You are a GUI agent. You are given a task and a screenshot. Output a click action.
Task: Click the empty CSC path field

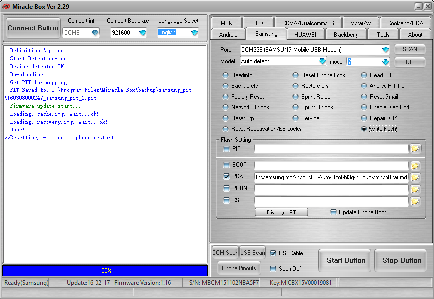click(x=331, y=201)
